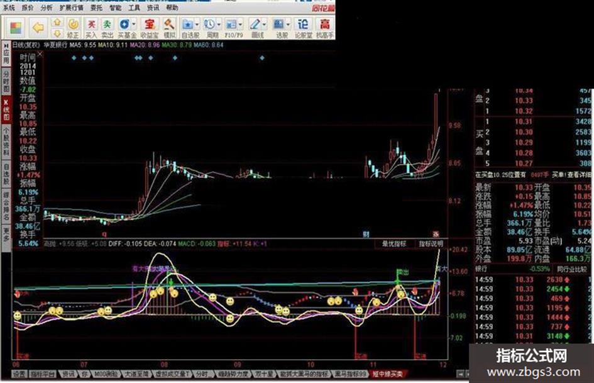Click the first blue diamond news marker
Image resolution: width=594 pixels, height=383 pixels.
74,58
